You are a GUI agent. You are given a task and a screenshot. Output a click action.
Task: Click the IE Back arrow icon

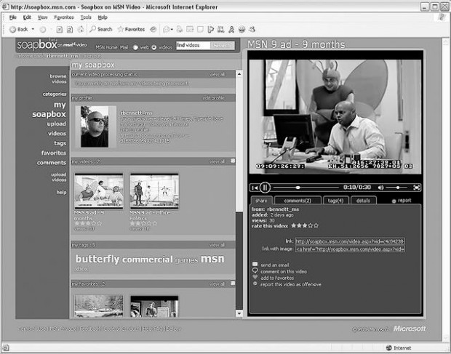(x=12, y=29)
